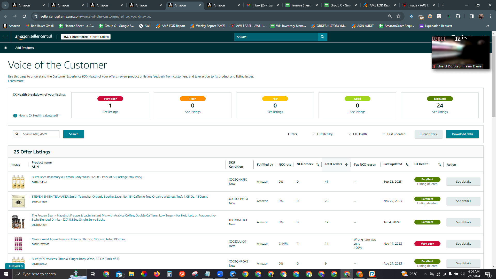
Task: Open Task View on the taskbar
Action: point(93,274)
